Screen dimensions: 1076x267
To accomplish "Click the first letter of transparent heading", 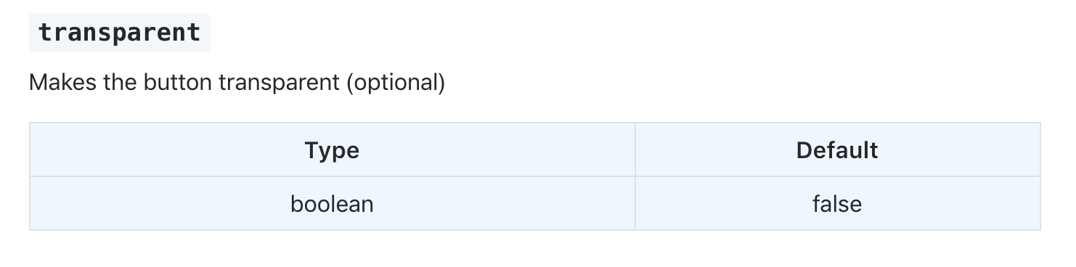I will pyautogui.click(x=44, y=33).
